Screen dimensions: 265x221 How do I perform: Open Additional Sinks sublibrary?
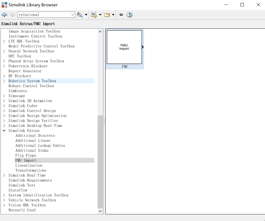click(x=32, y=150)
